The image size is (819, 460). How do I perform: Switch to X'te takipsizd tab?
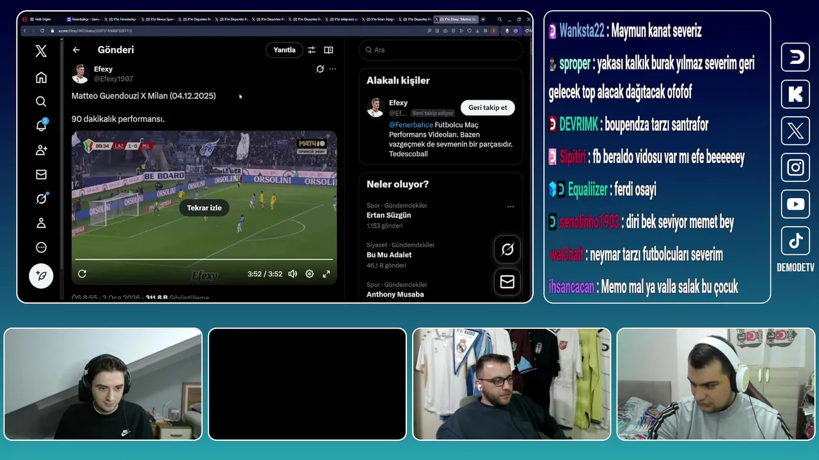(341, 19)
